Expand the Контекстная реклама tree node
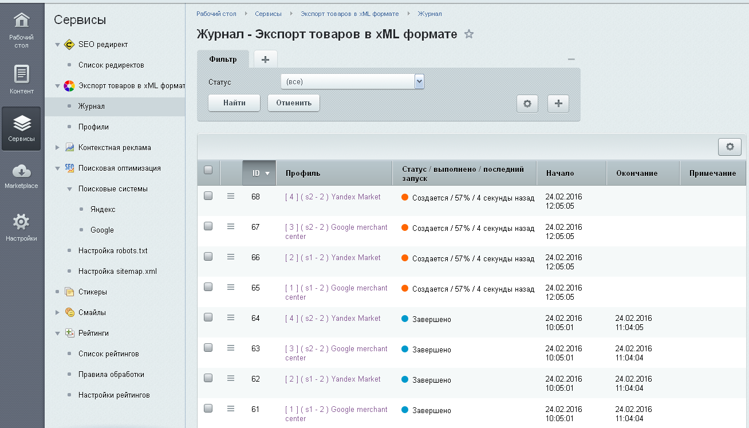749x428 pixels. pos(57,148)
